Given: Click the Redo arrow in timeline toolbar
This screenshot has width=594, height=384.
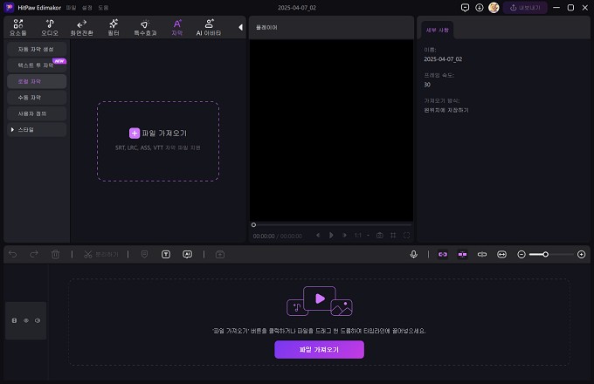Looking at the screenshot, I should (34, 254).
